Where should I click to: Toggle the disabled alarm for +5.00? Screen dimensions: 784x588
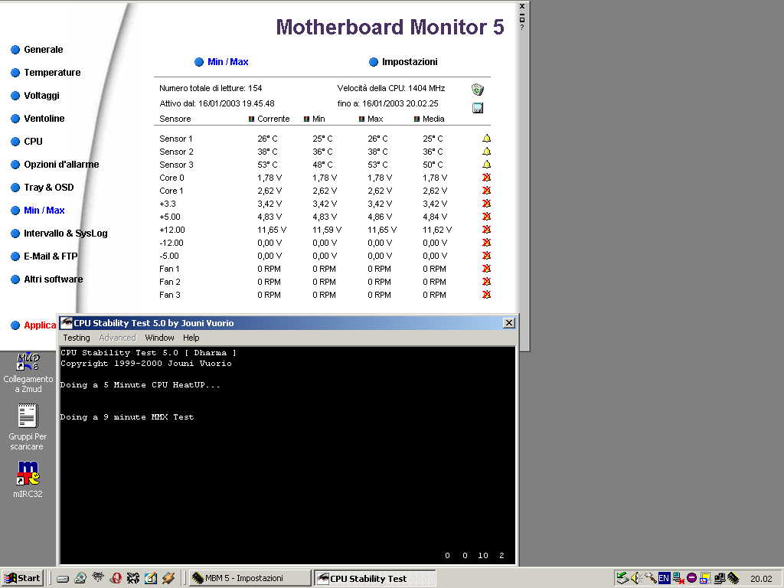486,217
